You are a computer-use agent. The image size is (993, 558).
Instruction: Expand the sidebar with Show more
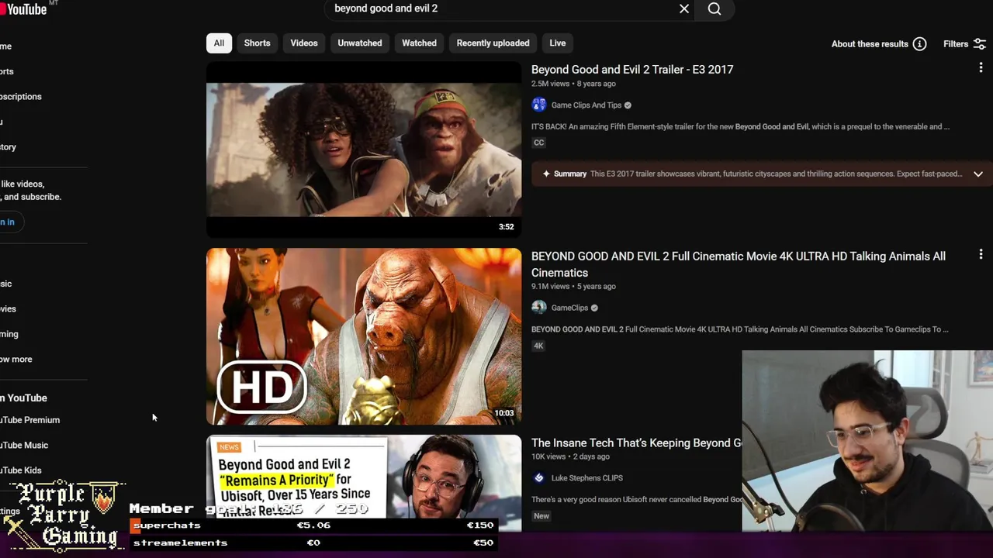coord(16,360)
